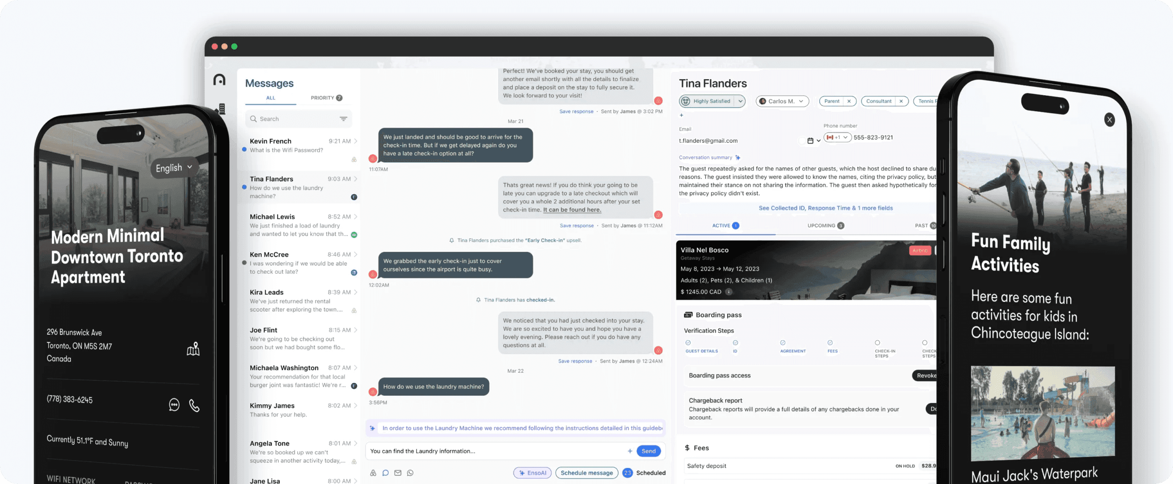Expand Ken McCree conversation chevron
Viewport: 1173px width, 484px height.
click(x=356, y=255)
